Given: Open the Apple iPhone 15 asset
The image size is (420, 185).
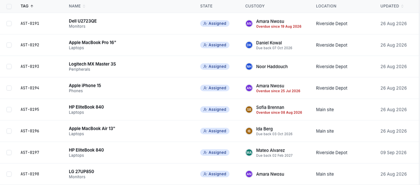Looking at the screenshot, I should pos(85,86).
